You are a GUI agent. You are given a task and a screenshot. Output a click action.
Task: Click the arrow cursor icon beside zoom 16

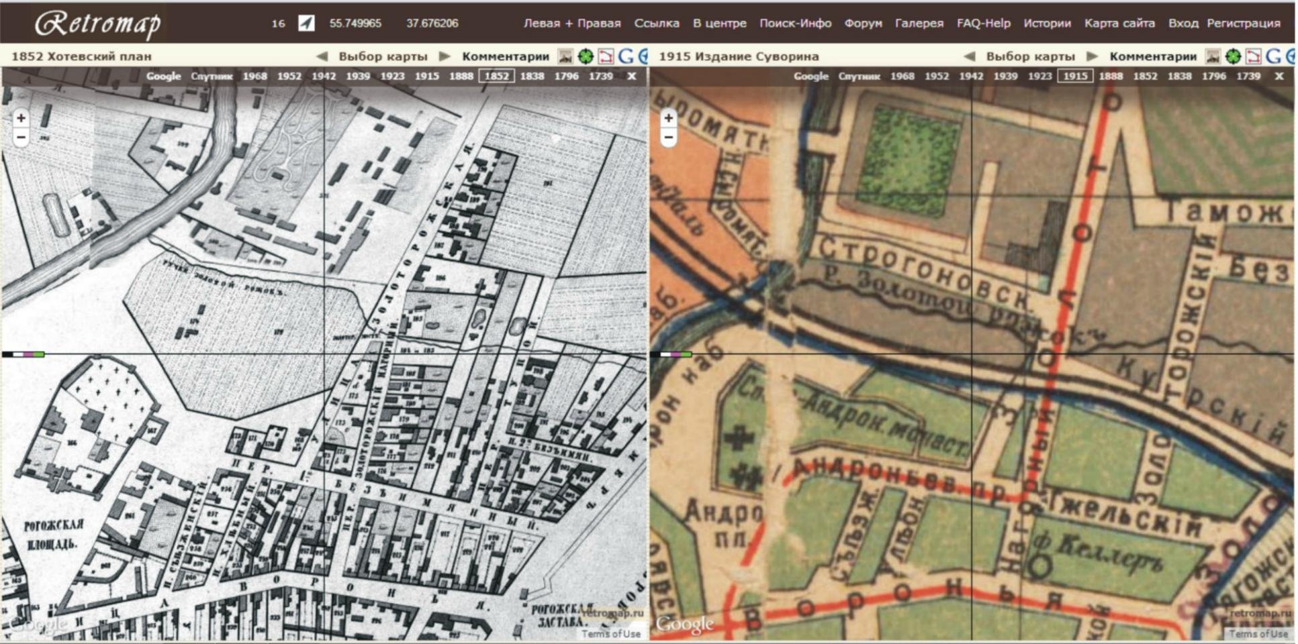pyautogui.click(x=306, y=23)
